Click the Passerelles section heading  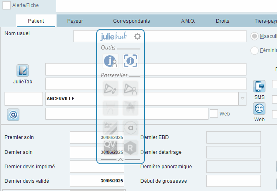(x=114, y=75)
